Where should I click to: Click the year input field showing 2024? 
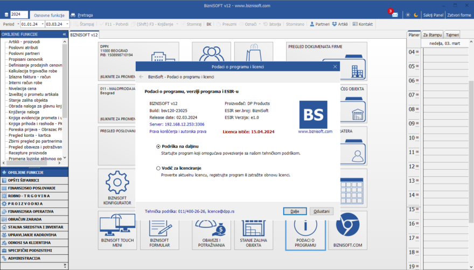tap(19, 15)
